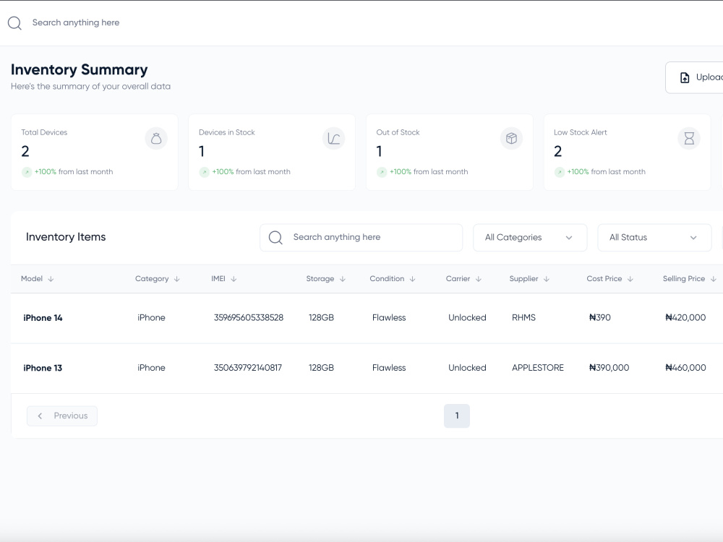The image size is (723, 542).
Task: Click the Total Devices summary card
Action: (x=95, y=152)
